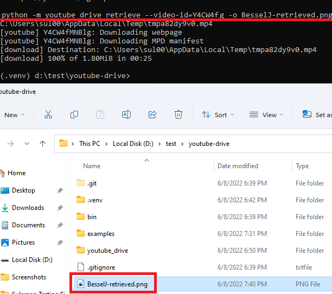Click the Share icon in toolbar
This screenshot has height=294, width=332.
coord(152,114)
